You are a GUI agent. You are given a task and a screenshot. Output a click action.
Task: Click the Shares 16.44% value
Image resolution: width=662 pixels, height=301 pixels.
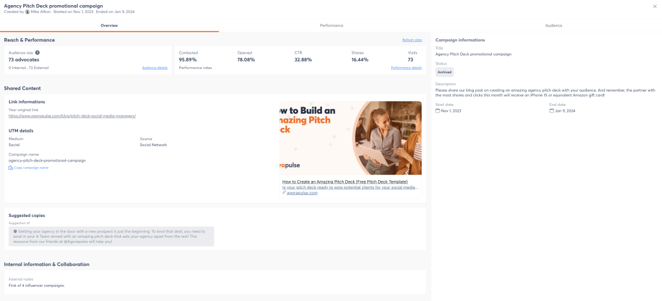click(359, 60)
